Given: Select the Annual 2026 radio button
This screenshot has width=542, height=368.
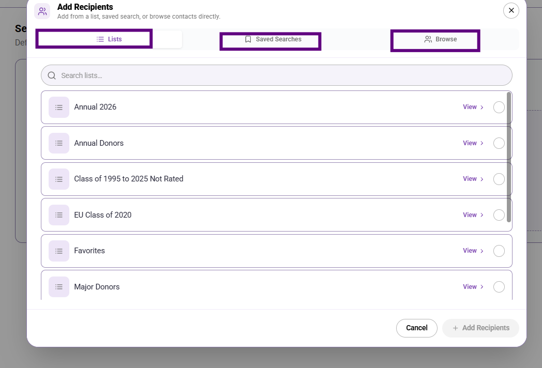Looking at the screenshot, I should coord(499,107).
